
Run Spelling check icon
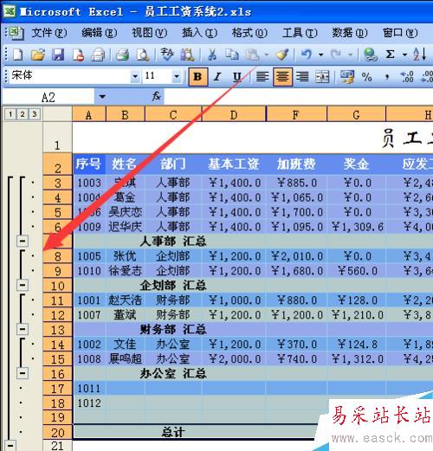[x=167, y=55]
